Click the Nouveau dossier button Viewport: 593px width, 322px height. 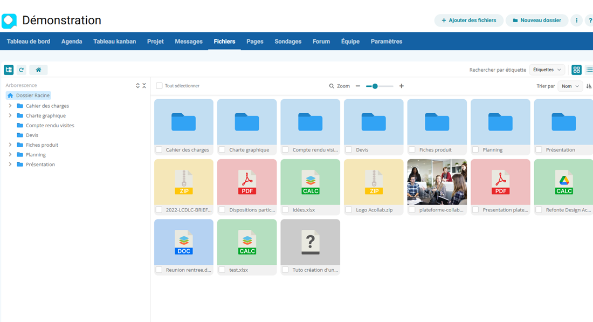(x=536, y=20)
